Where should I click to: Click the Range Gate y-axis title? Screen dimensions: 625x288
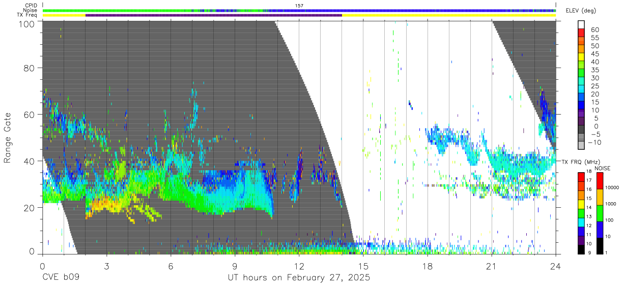tap(8, 138)
